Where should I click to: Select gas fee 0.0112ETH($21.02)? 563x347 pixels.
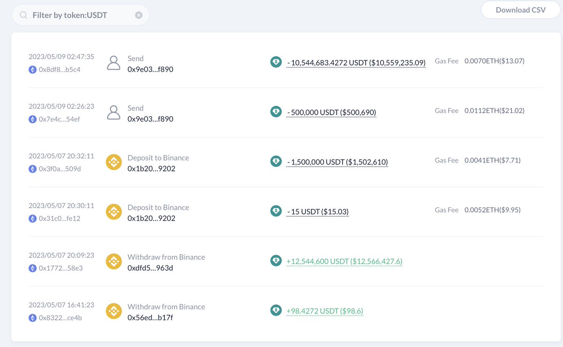pyautogui.click(x=495, y=111)
